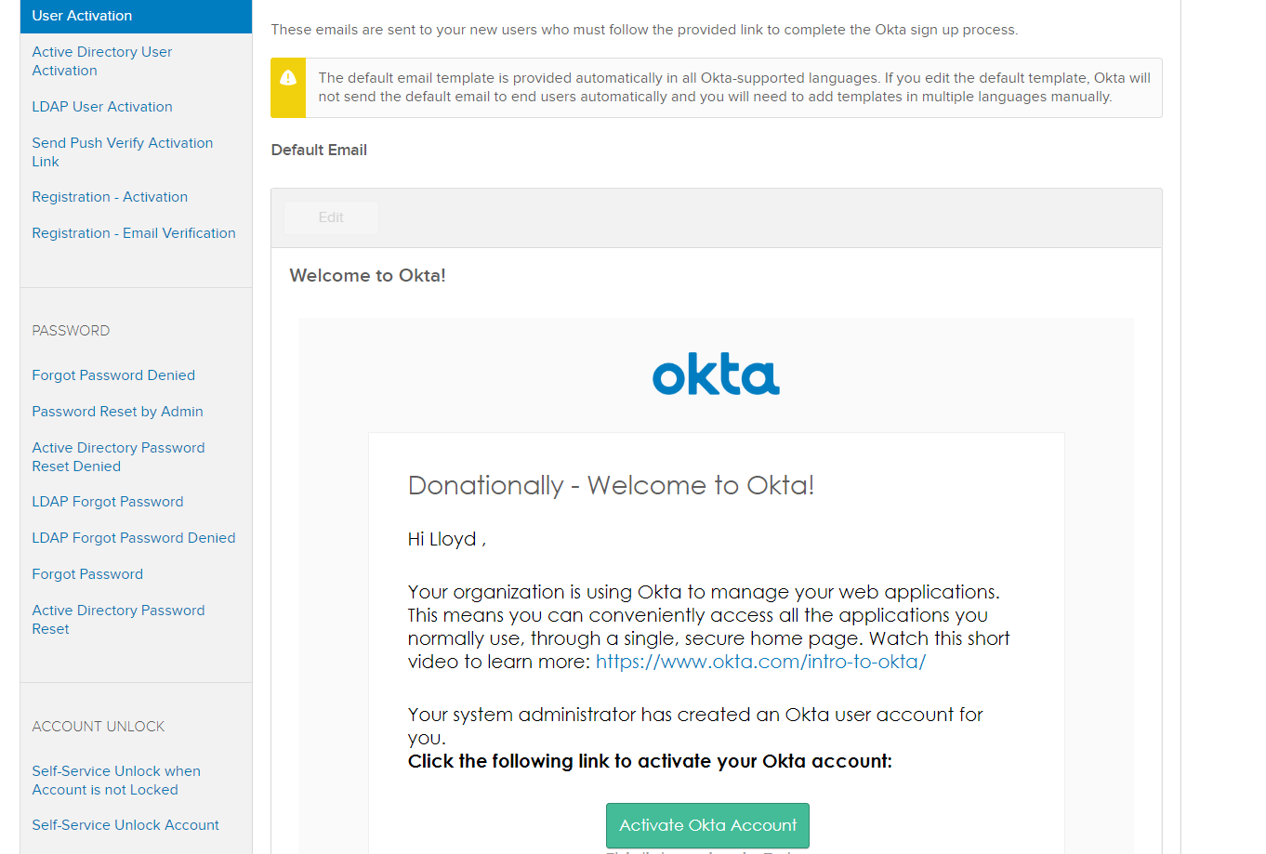Click the yellow warning icon in notice

pyautogui.click(x=288, y=78)
